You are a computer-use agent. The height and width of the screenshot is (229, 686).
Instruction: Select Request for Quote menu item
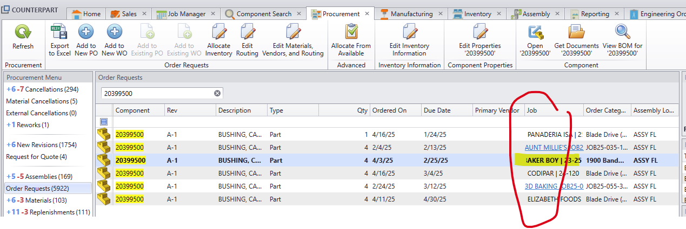(36, 157)
